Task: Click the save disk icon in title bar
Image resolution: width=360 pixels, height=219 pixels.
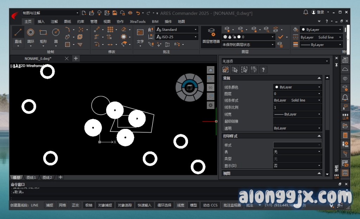Action: click(x=115, y=13)
